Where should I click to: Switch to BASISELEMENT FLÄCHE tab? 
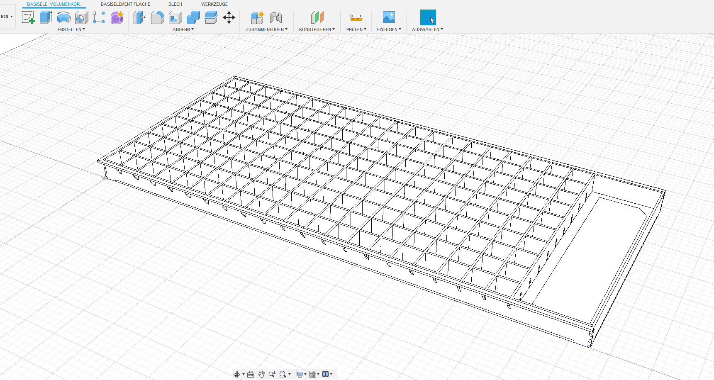click(x=125, y=4)
